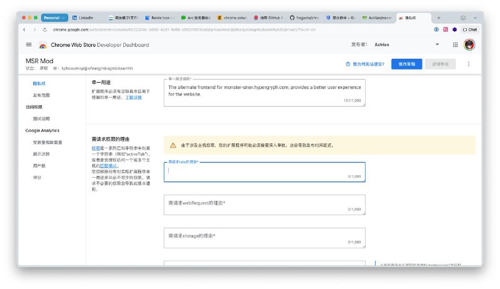This screenshot has height=289, width=500.
Task: Click the Chrome Web Store rainbow logo
Action: [x=42, y=45]
